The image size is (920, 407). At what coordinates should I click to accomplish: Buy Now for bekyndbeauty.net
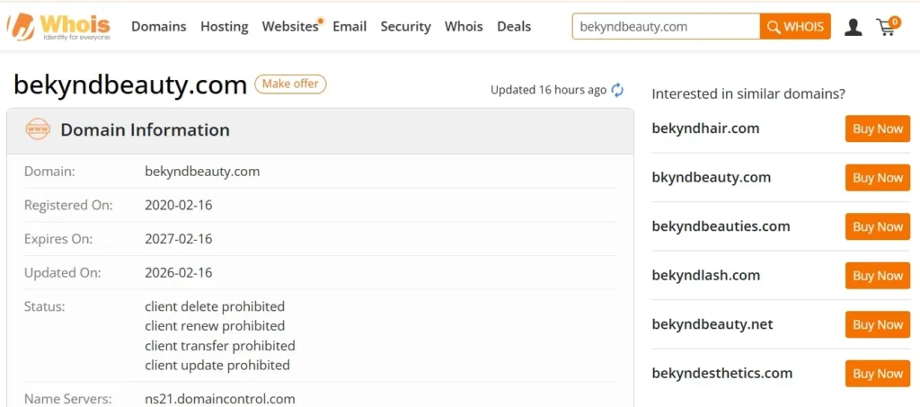click(878, 324)
